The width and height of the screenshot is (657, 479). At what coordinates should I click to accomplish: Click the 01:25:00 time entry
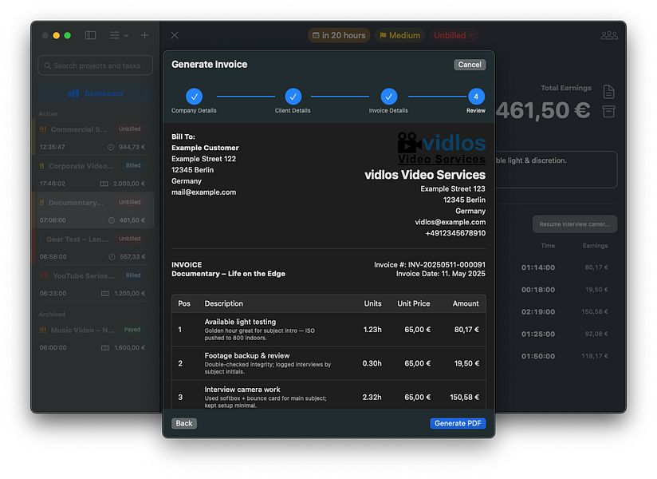click(538, 335)
